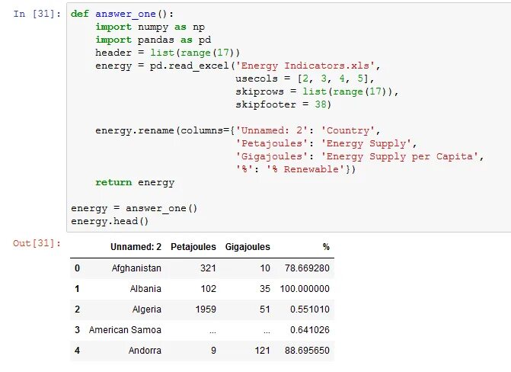Viewport: 511px width, 372px height.
Task: Click the 'usecols = [2, 3, 4, 5]' line
Action: click(x=305, y=79)
